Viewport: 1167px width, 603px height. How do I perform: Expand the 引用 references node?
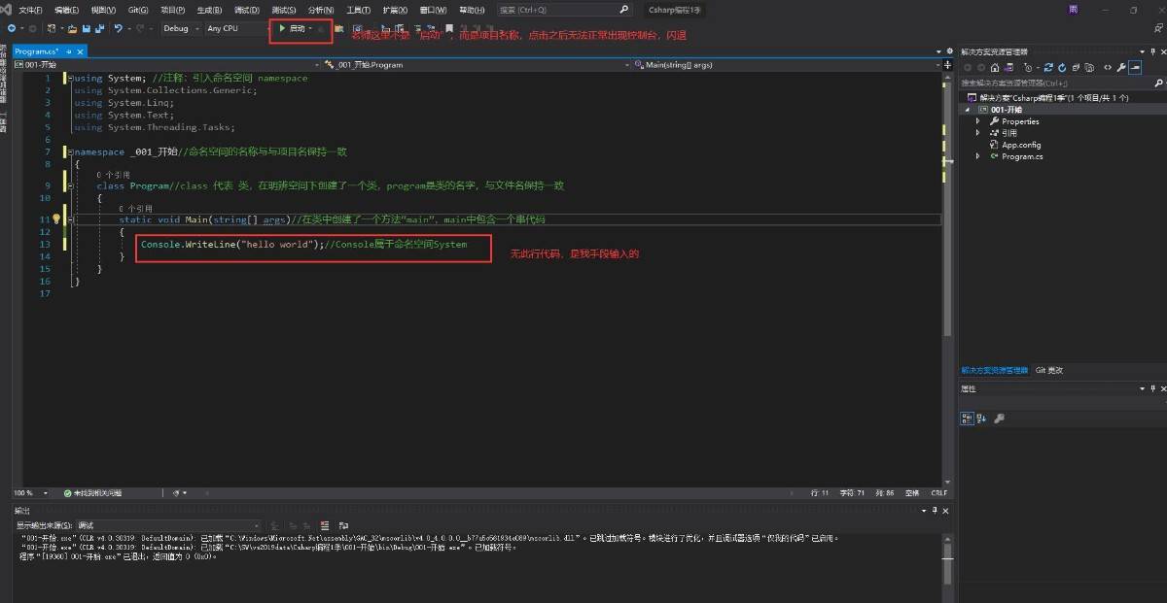click(x=978, y=133)
